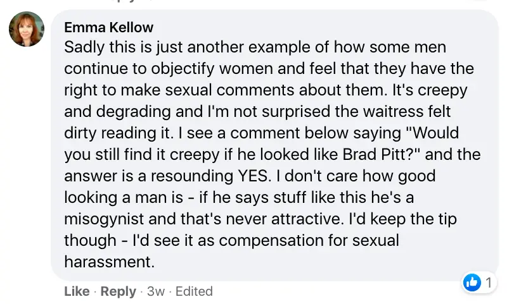Image resolution: width=514 pixels, height=304 pixels.
Task: Click the word "Sadly" in the comment
Action: [84, 47]
